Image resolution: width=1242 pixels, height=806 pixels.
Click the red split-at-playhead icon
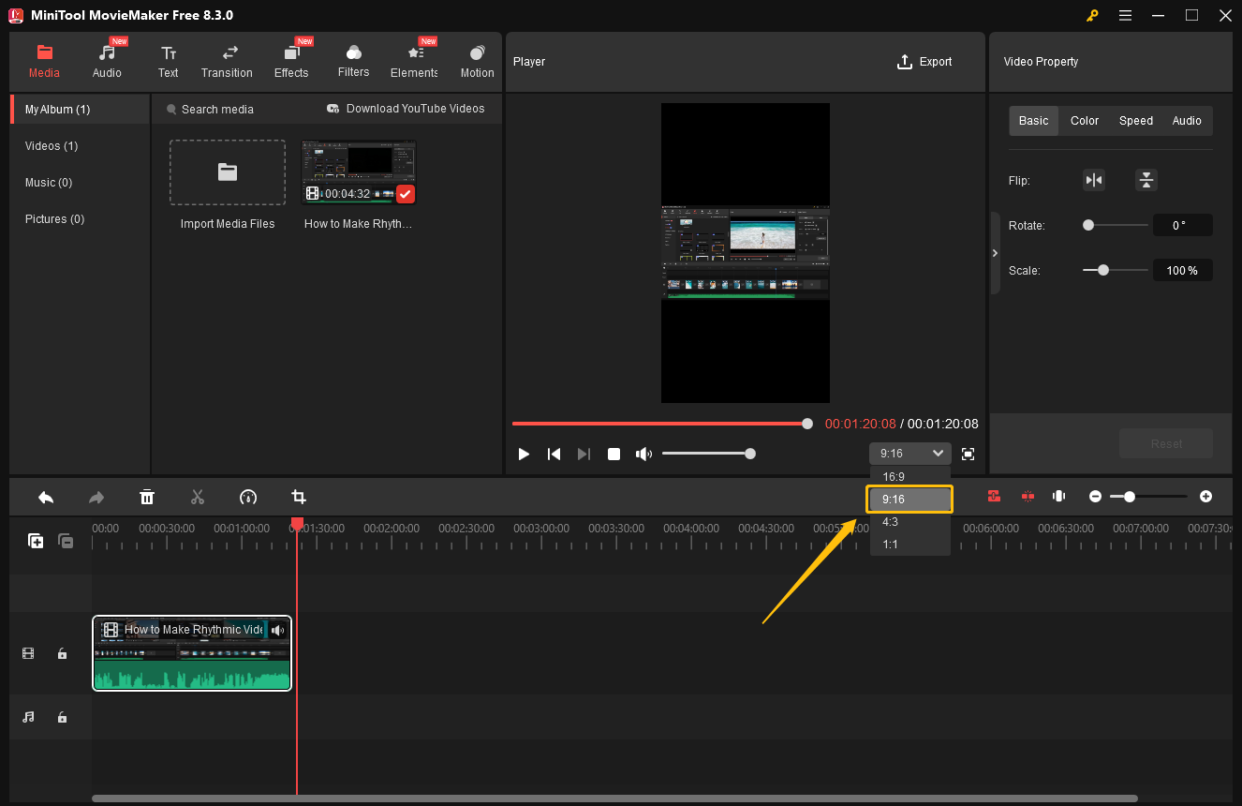point(1028,496)
